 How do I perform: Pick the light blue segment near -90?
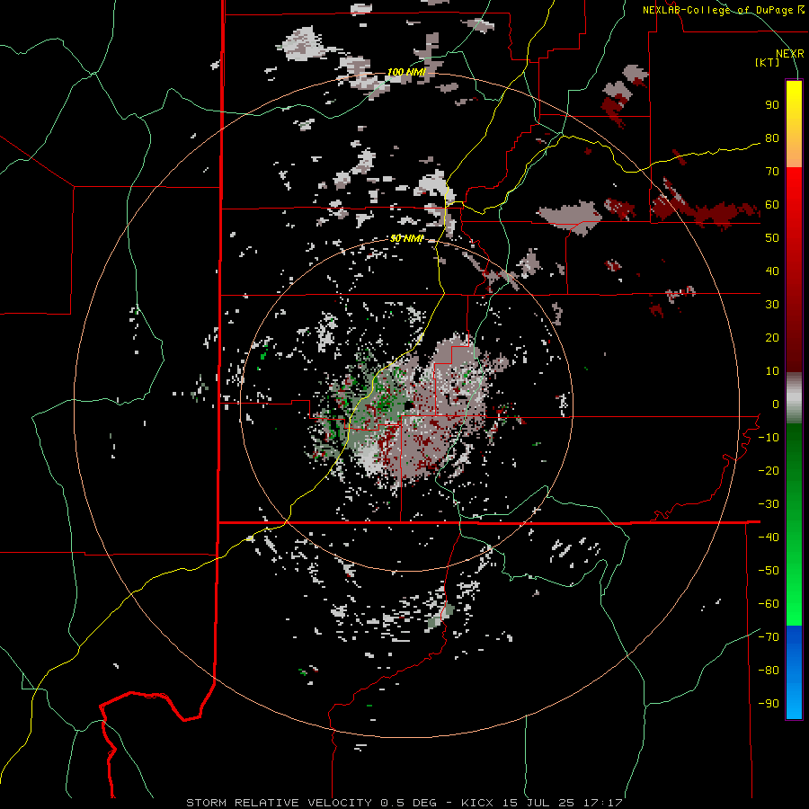pyautogui.click(x=794, y=702)
